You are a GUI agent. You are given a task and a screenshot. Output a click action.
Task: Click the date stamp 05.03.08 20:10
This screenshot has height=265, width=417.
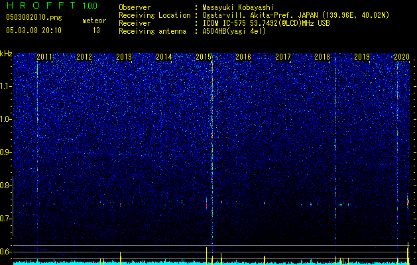[x=34, y=30]
